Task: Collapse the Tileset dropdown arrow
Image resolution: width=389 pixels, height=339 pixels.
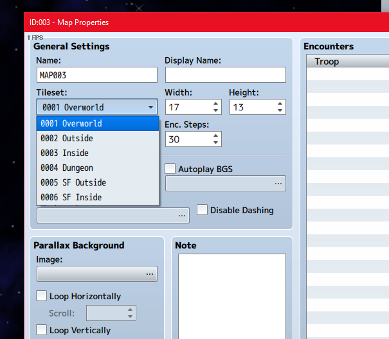Action: tap(150, 107)
